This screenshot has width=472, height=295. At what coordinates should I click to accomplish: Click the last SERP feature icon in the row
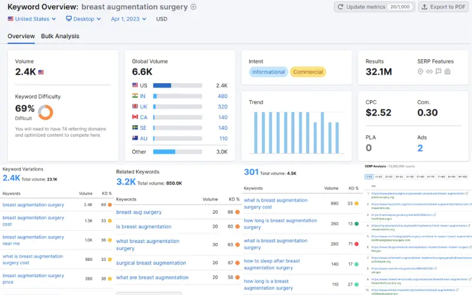pyautogui.click(x=447, y=71)
